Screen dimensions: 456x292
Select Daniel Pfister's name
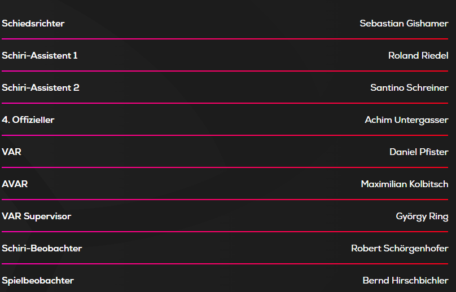[419, 152]
